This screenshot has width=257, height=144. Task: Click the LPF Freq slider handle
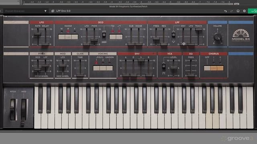(156, 39)
